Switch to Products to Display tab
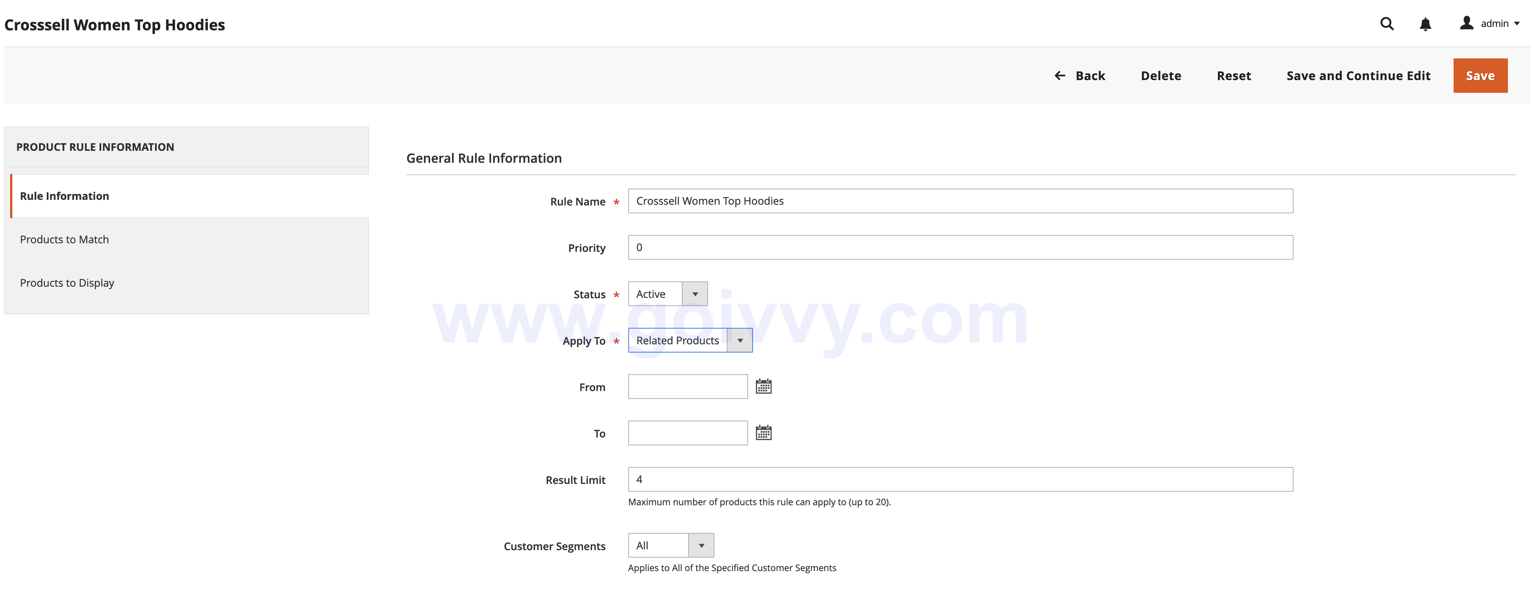 67,283
